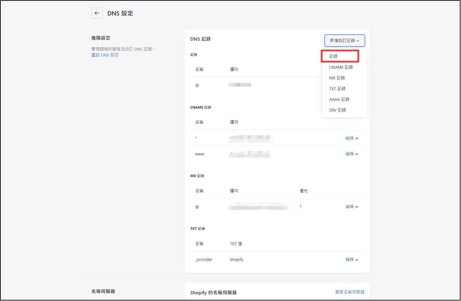The height and width of the screenshot is (301, 461).
Task: Open the 新增自訂記錄 dropdown
Action: pyautogui.click(x=344, y=41)
